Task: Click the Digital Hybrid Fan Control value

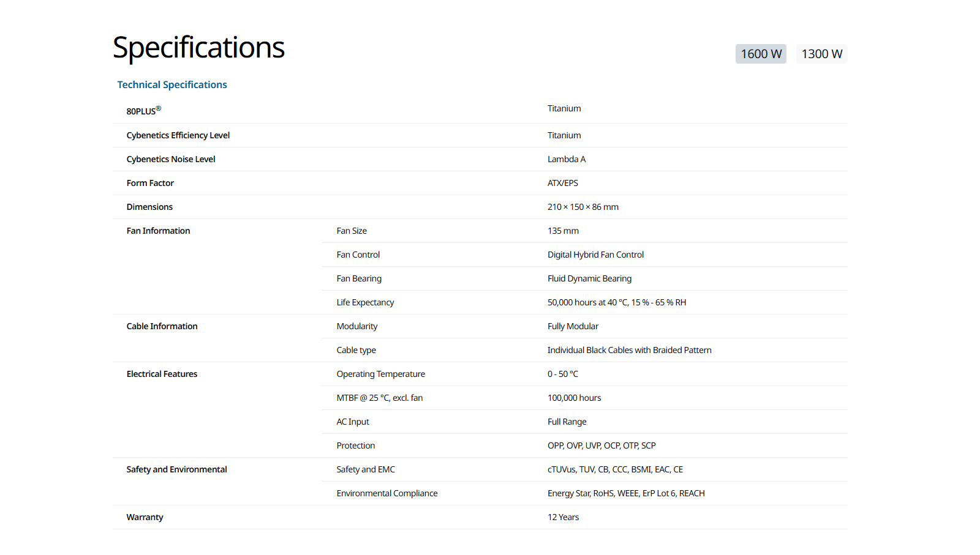Action: point(595,255)
